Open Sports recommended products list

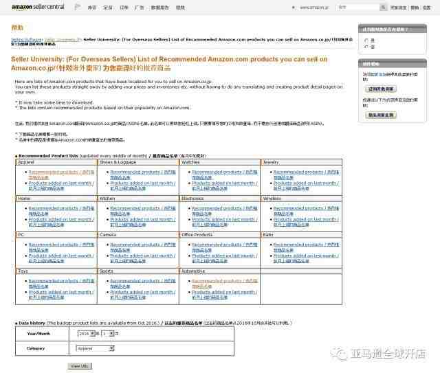143,284
